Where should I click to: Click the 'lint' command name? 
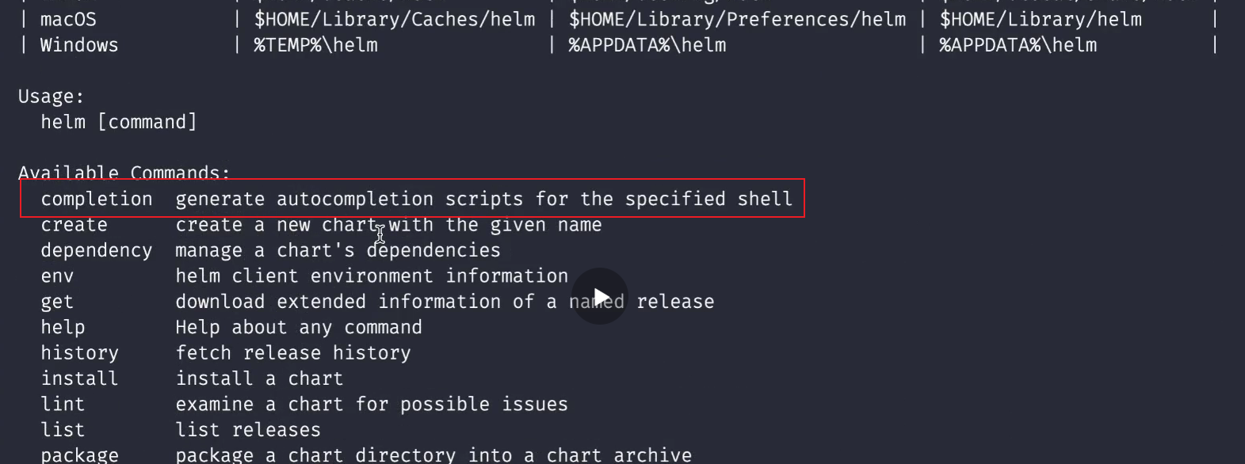pyautogui.click(x=63, y=404)
